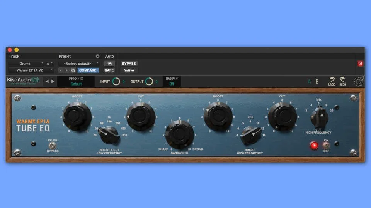Open the insert slot 'c' dropdown
The width and height of the screenshot is (371, 208).
pos(50,64)
